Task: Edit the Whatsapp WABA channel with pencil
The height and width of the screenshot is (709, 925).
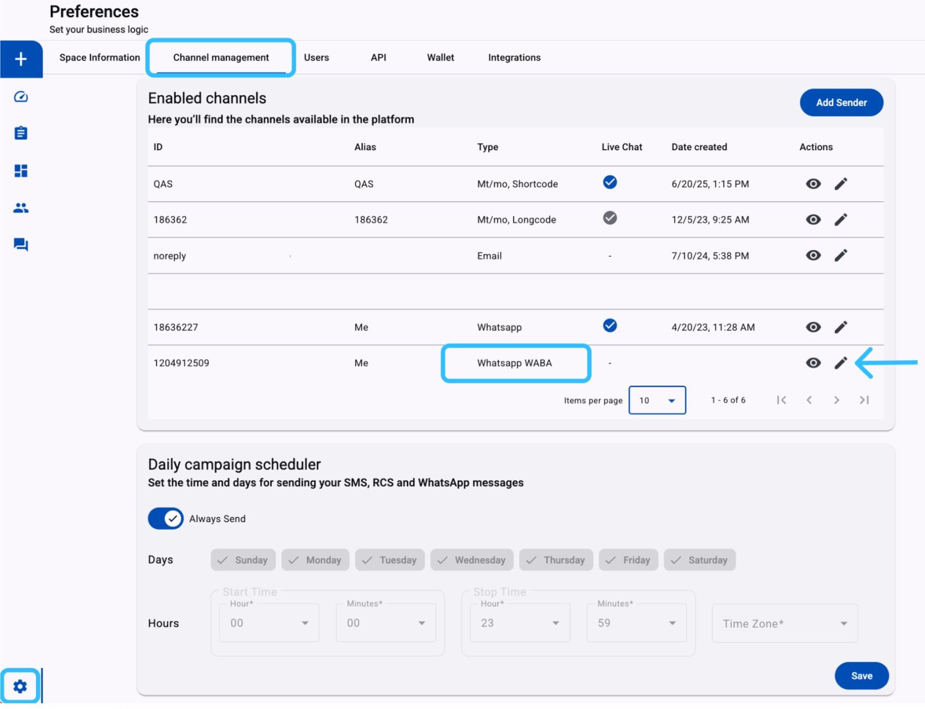Action: pyautogui.click(x=841, y=363)
